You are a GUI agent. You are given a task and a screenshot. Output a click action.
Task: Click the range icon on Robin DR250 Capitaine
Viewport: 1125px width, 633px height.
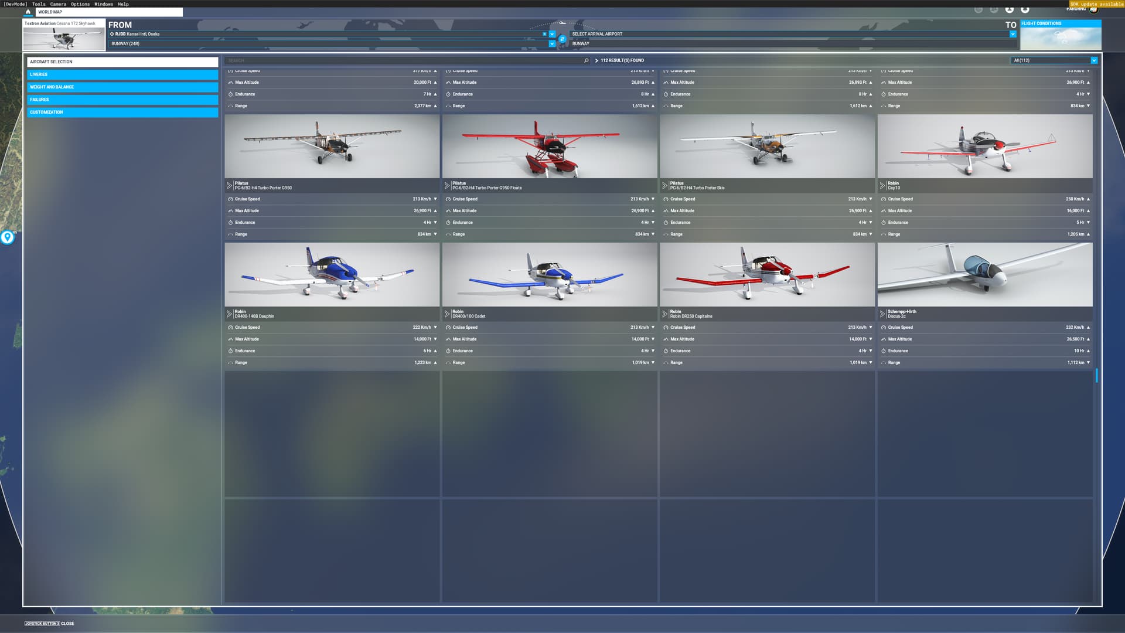pyautogui.click(x=665, y=362)
